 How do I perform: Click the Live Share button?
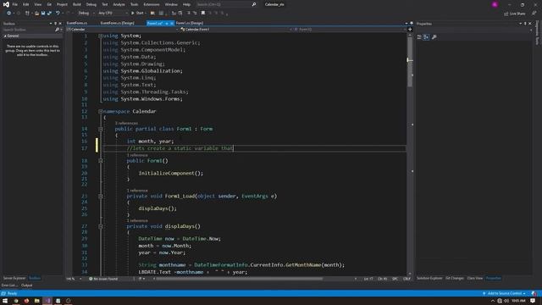[514, 14]
